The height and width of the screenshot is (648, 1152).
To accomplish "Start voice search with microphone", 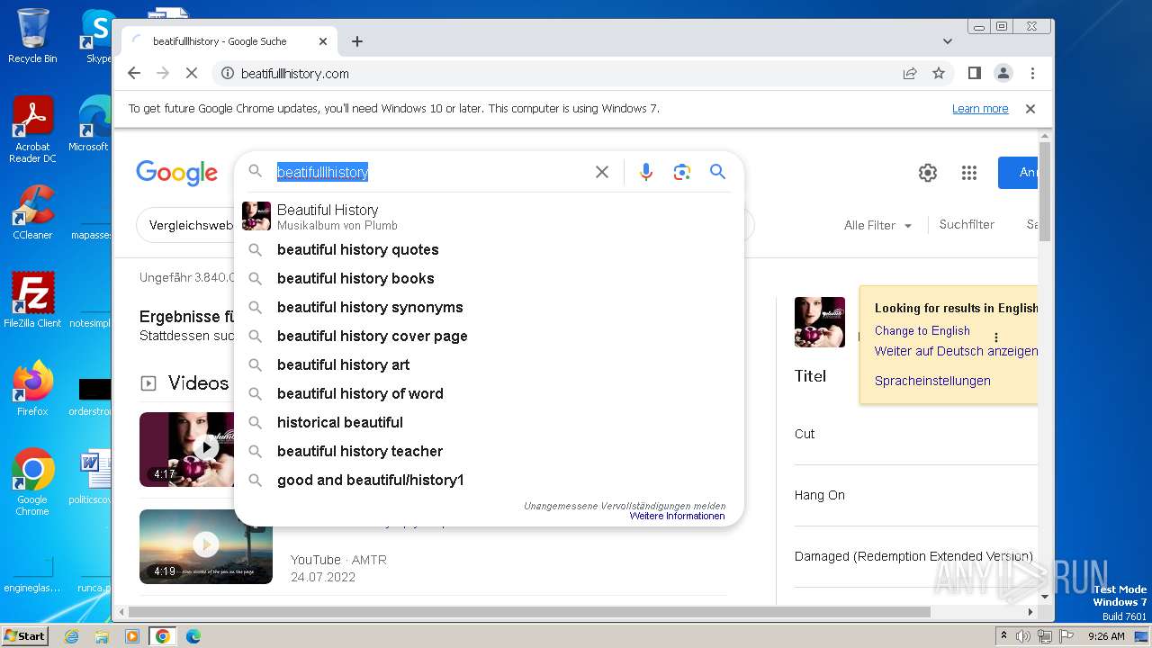I will [646, 172].
